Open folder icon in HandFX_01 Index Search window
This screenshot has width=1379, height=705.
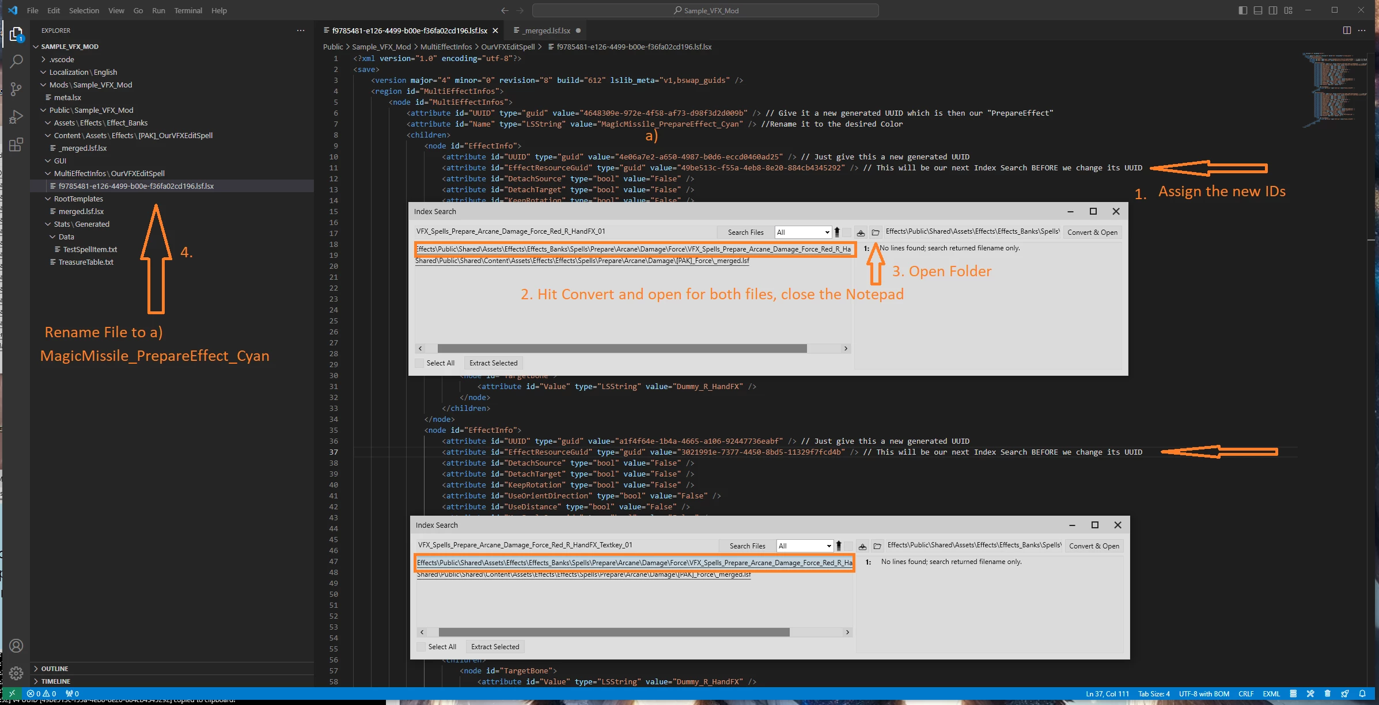coord(876,233)
